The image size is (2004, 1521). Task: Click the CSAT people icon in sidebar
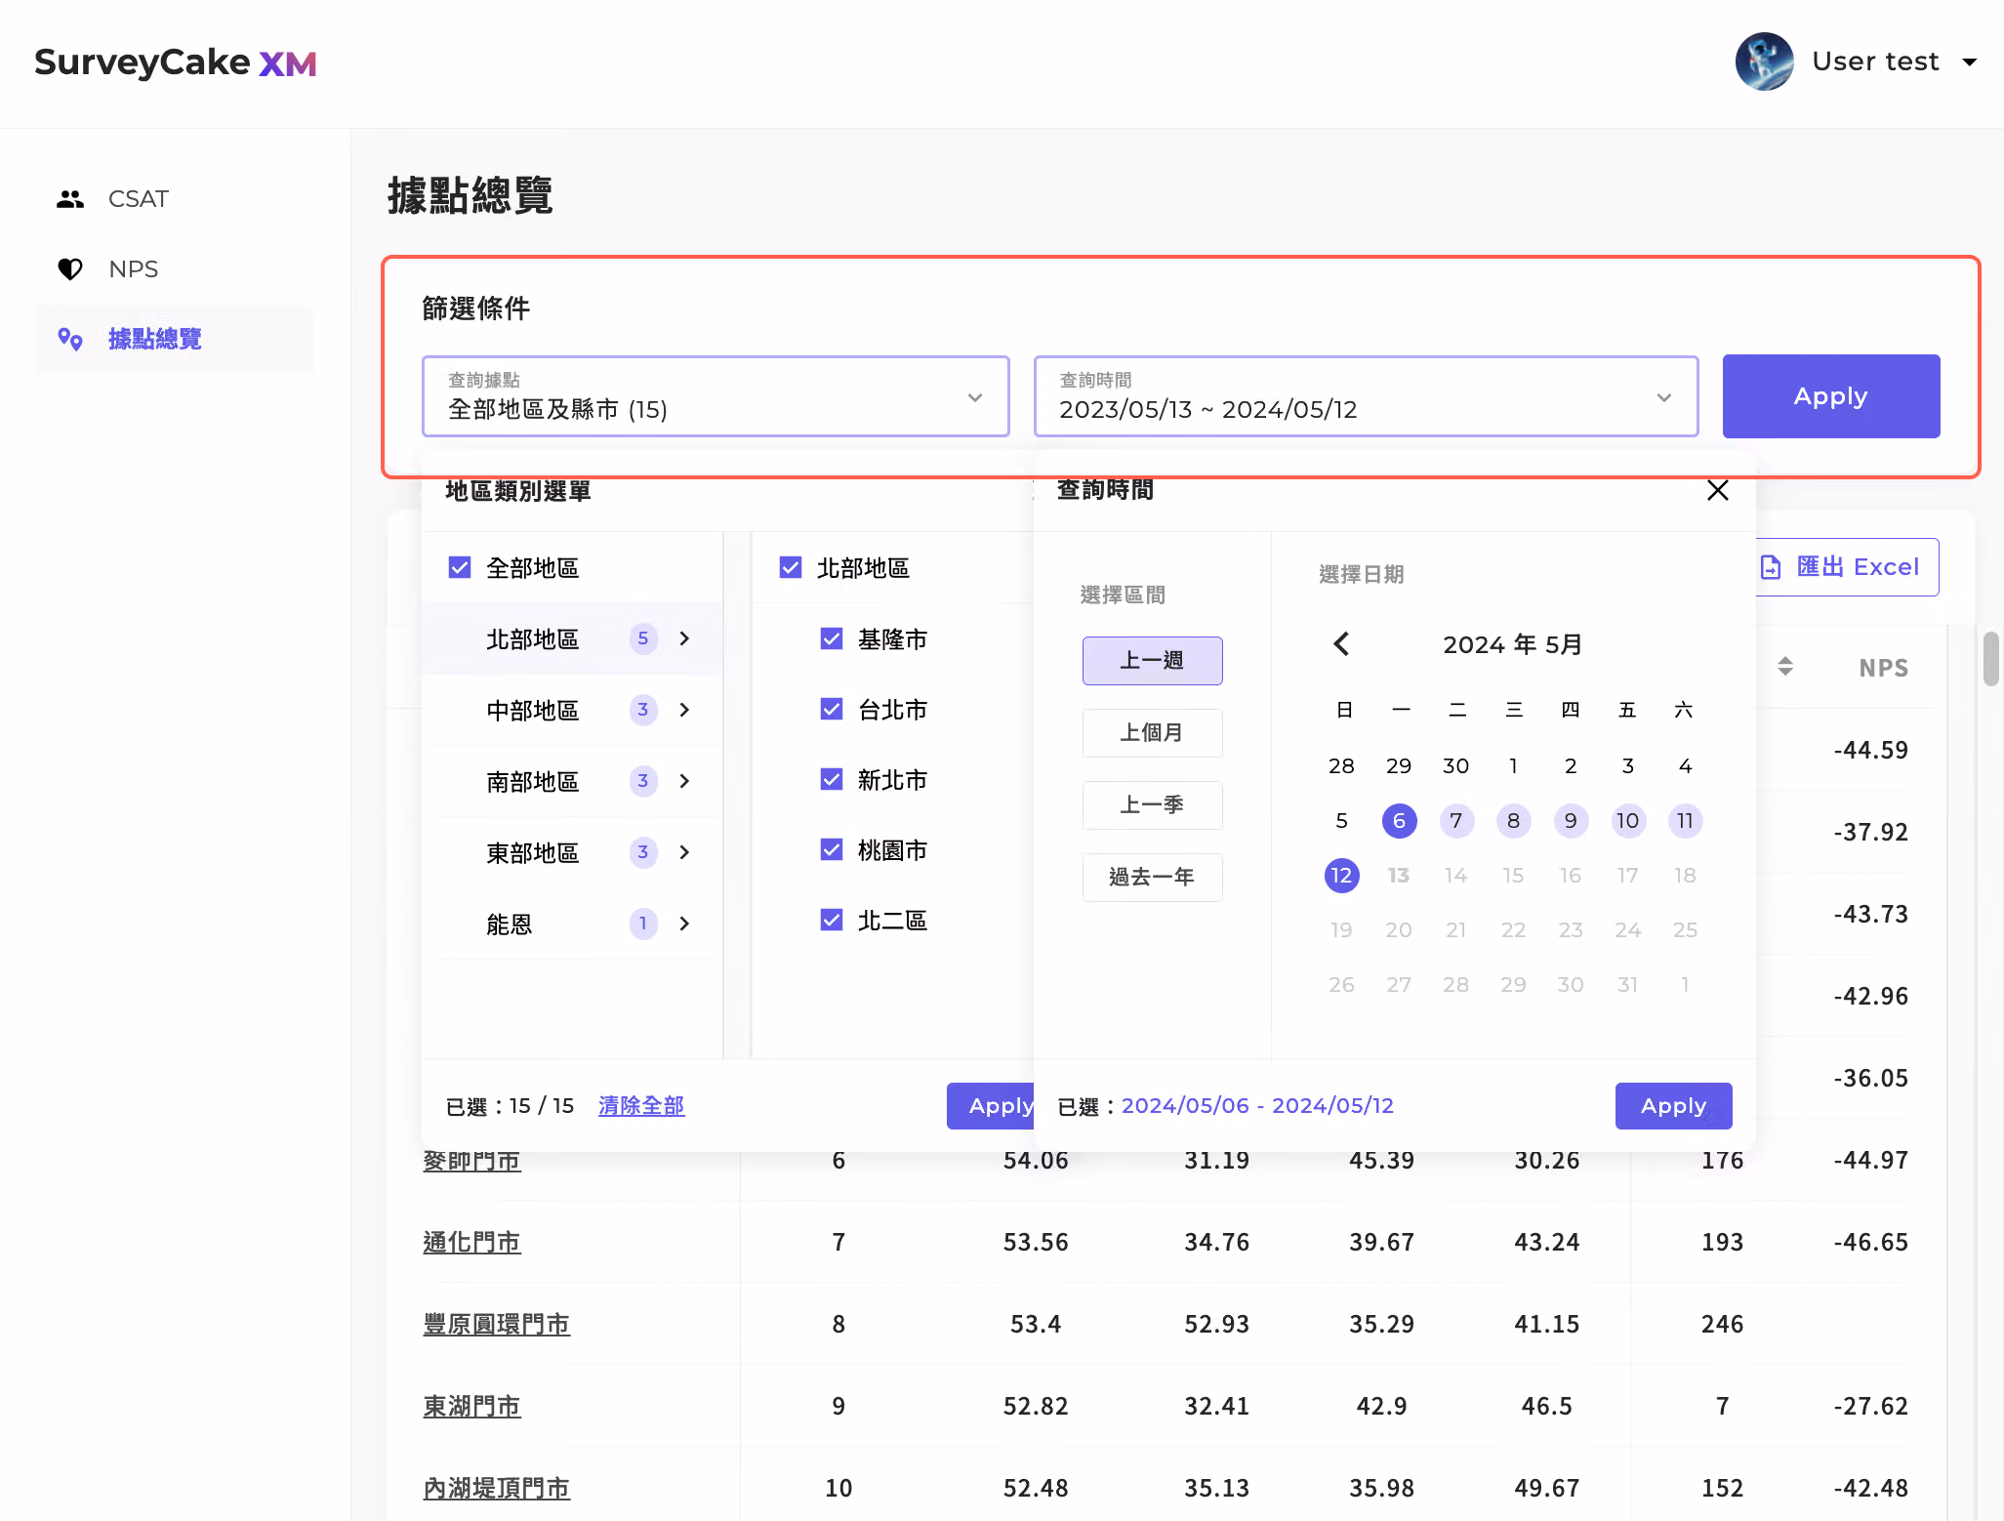point(70,199)
